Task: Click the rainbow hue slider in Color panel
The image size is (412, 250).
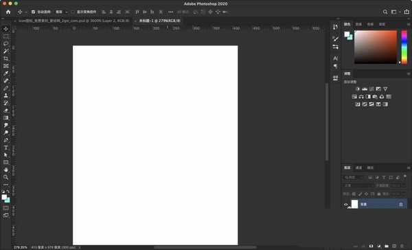Action: (x=404, y=47)
